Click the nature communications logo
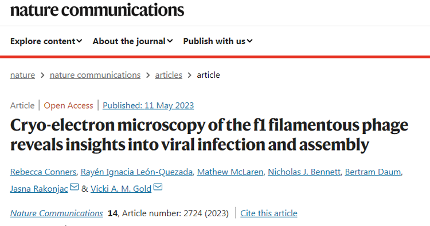Screen dimensions: 430x226 tap(97, 10)
